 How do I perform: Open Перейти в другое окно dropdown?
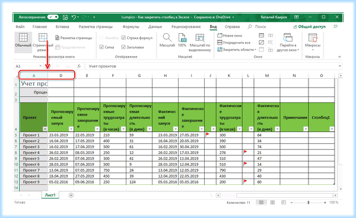[288, 43]
